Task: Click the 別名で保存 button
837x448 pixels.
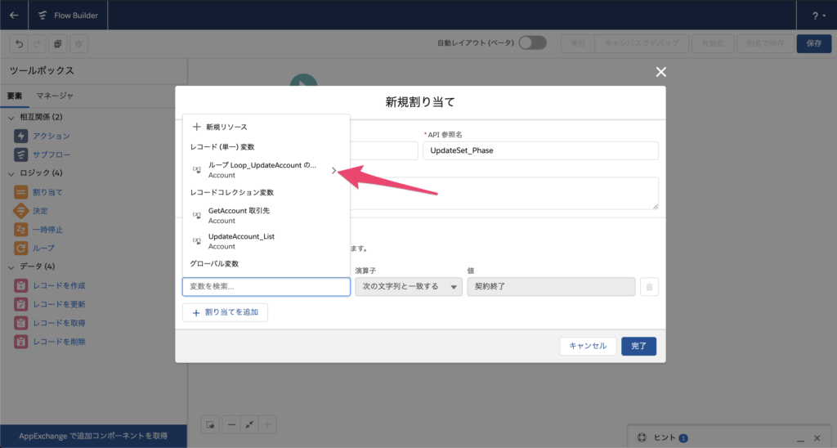Action: click(765, 43)
